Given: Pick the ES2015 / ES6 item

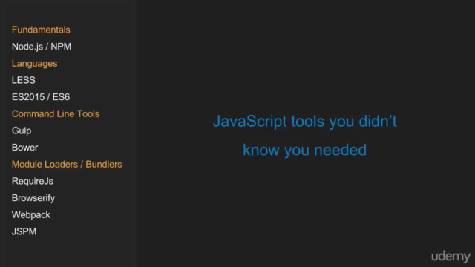Looking at the screenshot, I should pyautogui.click(x=41, y=97).
